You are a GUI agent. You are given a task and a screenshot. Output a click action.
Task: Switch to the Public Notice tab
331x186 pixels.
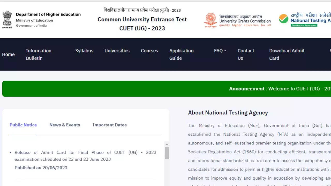coord(23,125)
